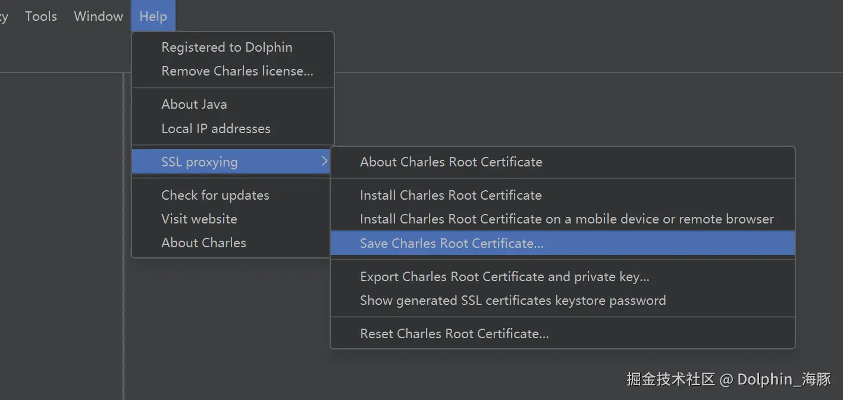
Task: Choose Remove Charles license...
Action: point(233,71)
